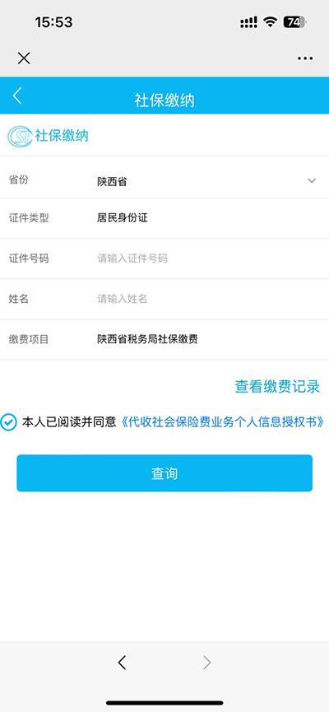Go back using the white header arrow
The height and width of the screenshot is (712, 329).
tap(16, 95)
